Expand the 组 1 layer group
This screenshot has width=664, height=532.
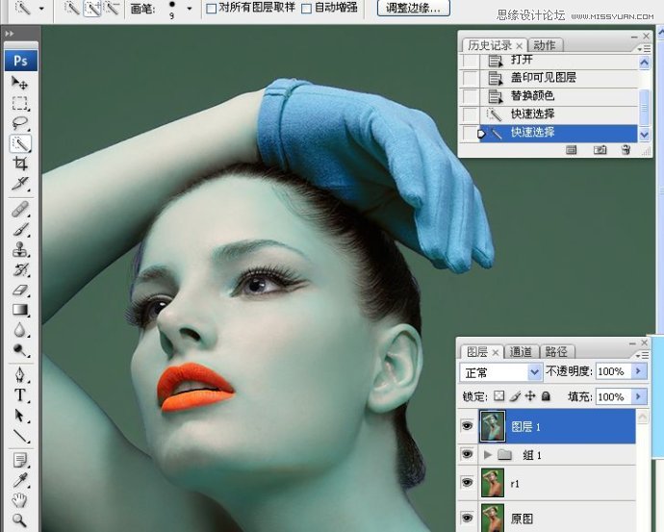coord(487,454)
